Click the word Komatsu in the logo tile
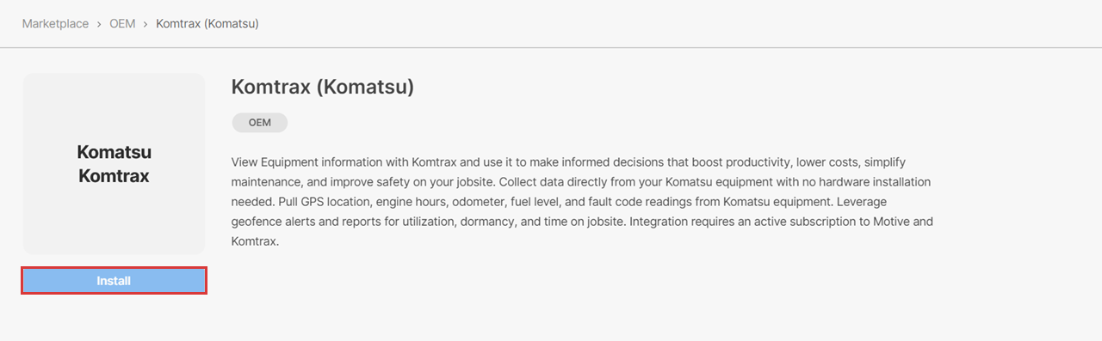Viewport: 1102px width, 341px height. [x=114, y=152]
